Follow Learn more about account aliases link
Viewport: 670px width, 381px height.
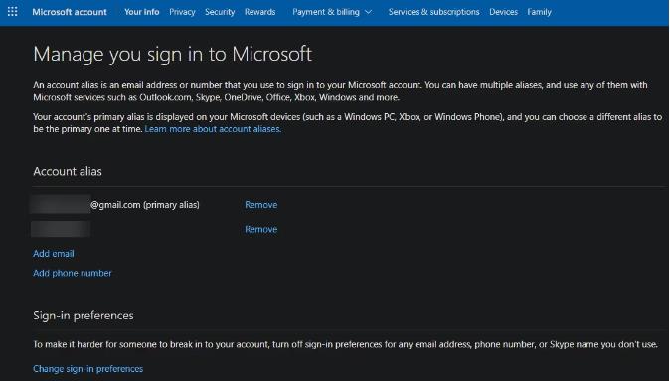click(x=213, y=129)
